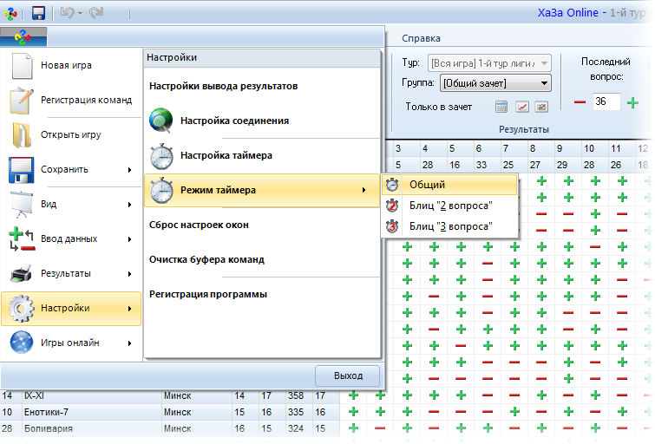Open the Группа dropdown Общий зачет
The width and height of the screenshot is (655, 444).
point(495,83)
